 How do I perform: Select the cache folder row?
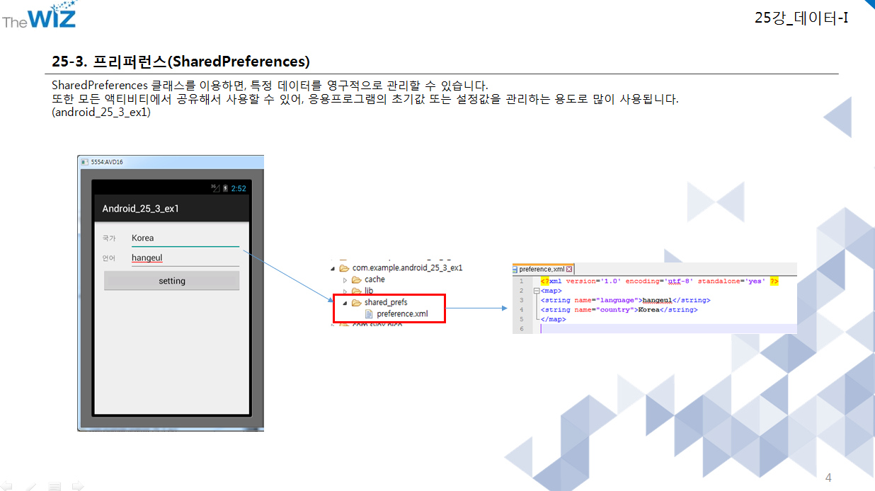pos(368,279)
